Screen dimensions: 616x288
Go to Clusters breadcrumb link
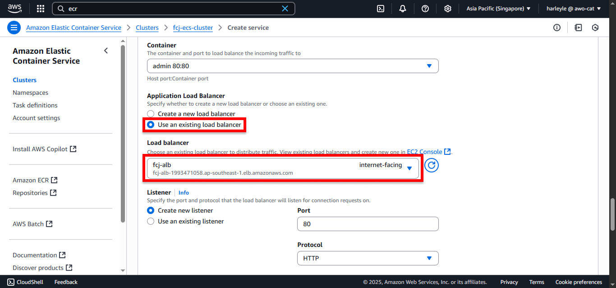click(x=147, y=28)
